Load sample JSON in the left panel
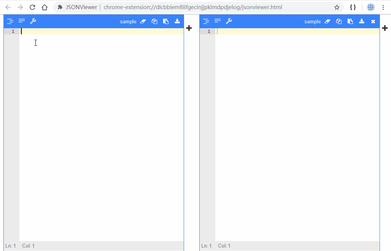391x251 pixels. tap(128, 21)
